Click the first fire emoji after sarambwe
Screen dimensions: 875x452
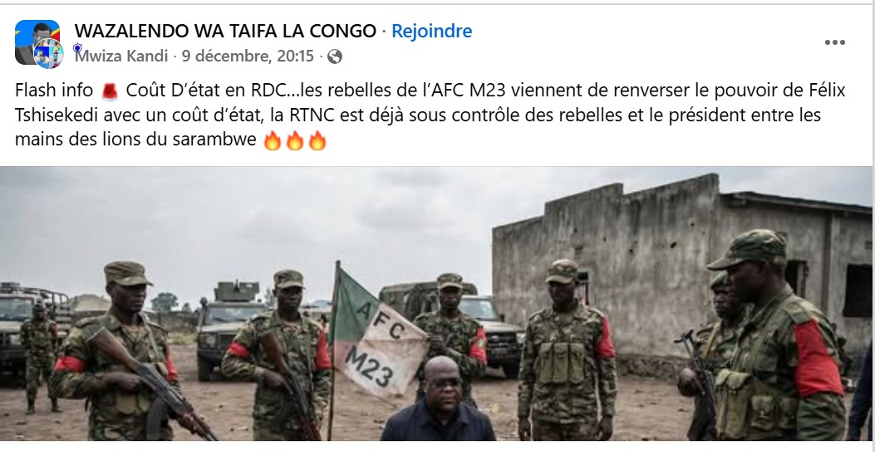pos(272,140)
